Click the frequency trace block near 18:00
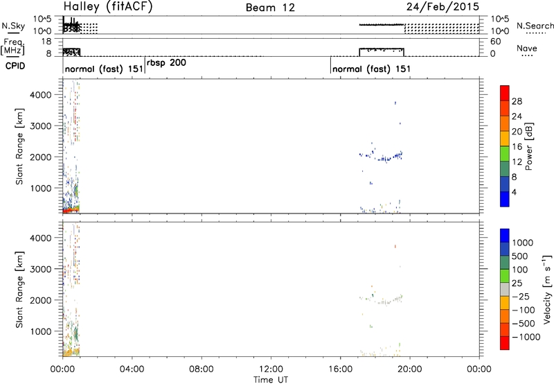 click(382, 52)
